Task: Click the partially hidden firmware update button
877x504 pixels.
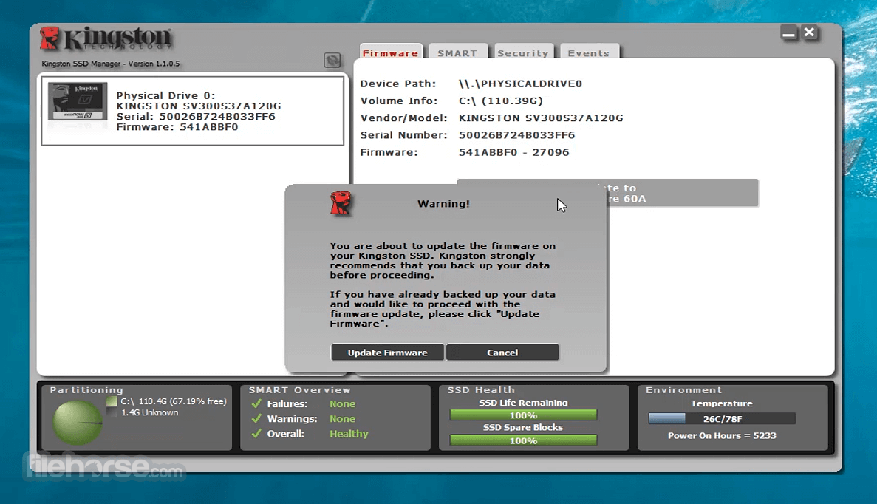Action: (683, 193)
